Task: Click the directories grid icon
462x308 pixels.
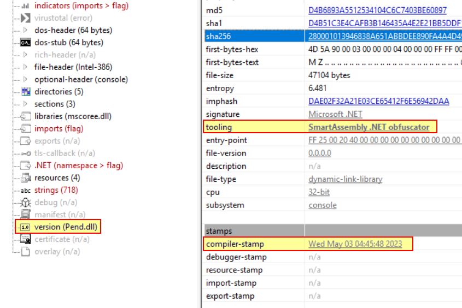Action: coord(25,92)
